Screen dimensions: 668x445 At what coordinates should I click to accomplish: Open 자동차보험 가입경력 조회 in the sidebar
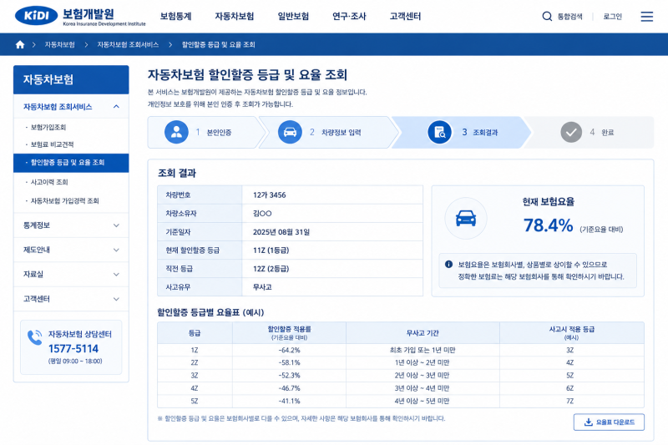pos(65,201)
